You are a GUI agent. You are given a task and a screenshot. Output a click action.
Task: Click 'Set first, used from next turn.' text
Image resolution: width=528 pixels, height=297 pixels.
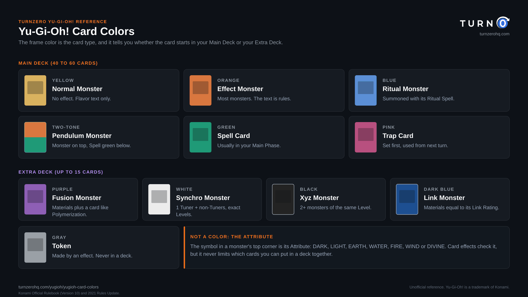point(415,146)
